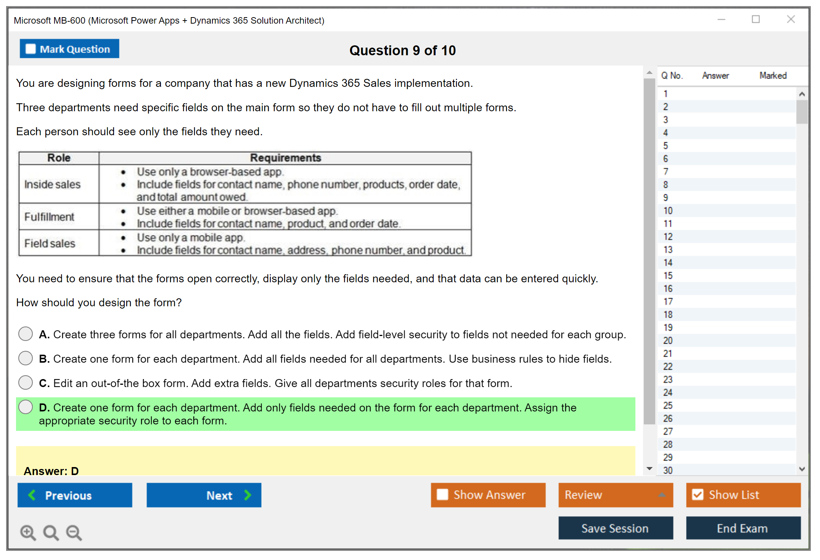820x560 pixels.
Task: Click the zoom in magnifier icon
Action: [x=28, y=532]
